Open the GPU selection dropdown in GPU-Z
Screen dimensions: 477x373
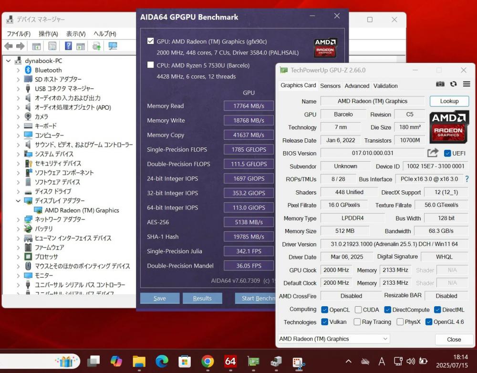tap(334, 339)
